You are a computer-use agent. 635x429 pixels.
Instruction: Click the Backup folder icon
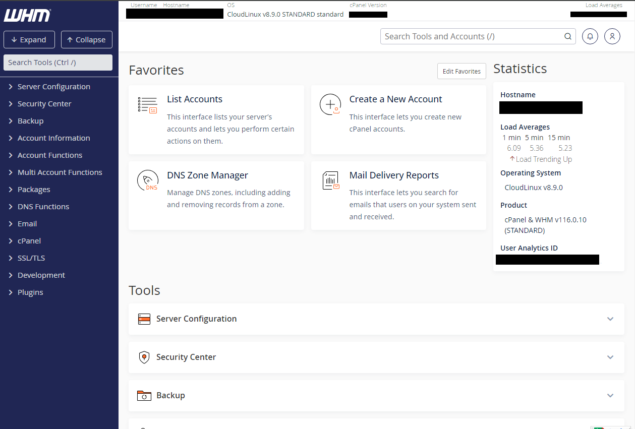(144, 396)
